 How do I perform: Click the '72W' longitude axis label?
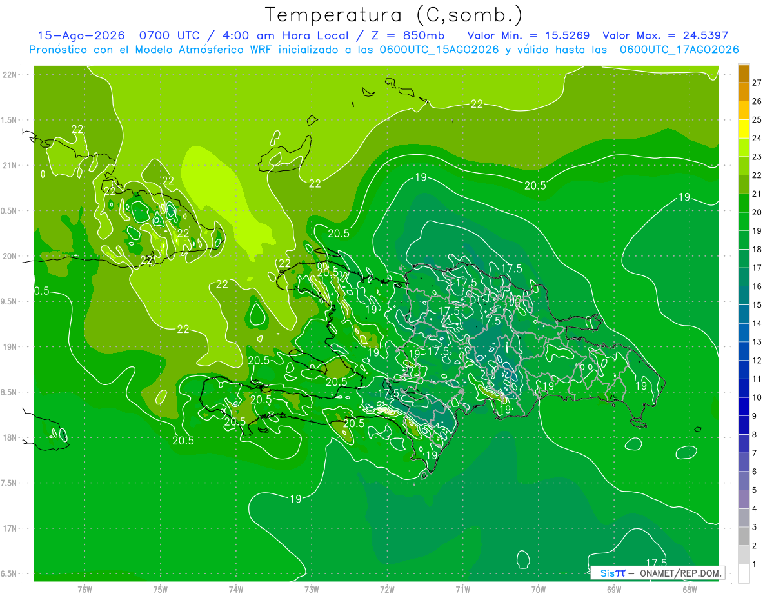point(387,590)
